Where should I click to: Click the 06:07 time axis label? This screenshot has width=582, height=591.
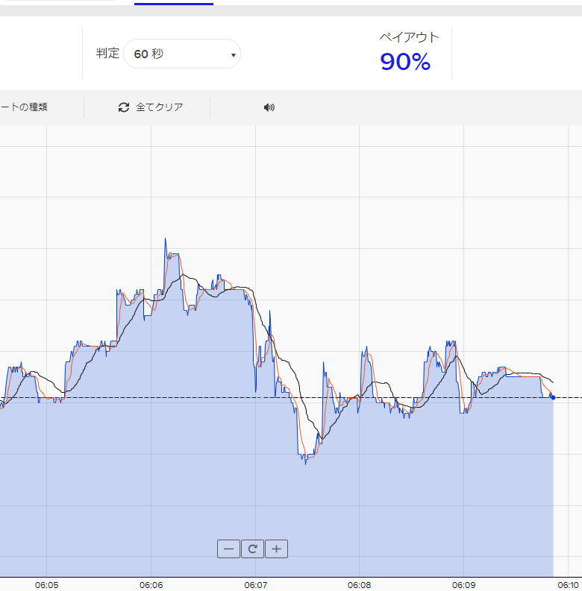[255, 585]
